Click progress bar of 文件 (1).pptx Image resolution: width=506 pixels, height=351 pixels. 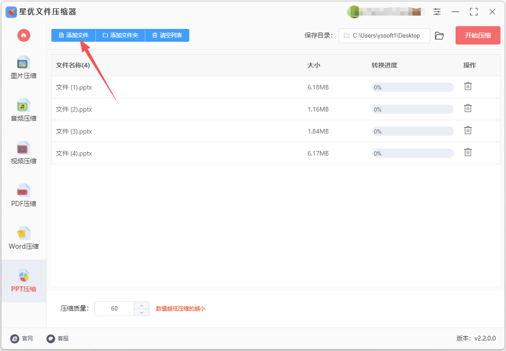pos(412,87)
